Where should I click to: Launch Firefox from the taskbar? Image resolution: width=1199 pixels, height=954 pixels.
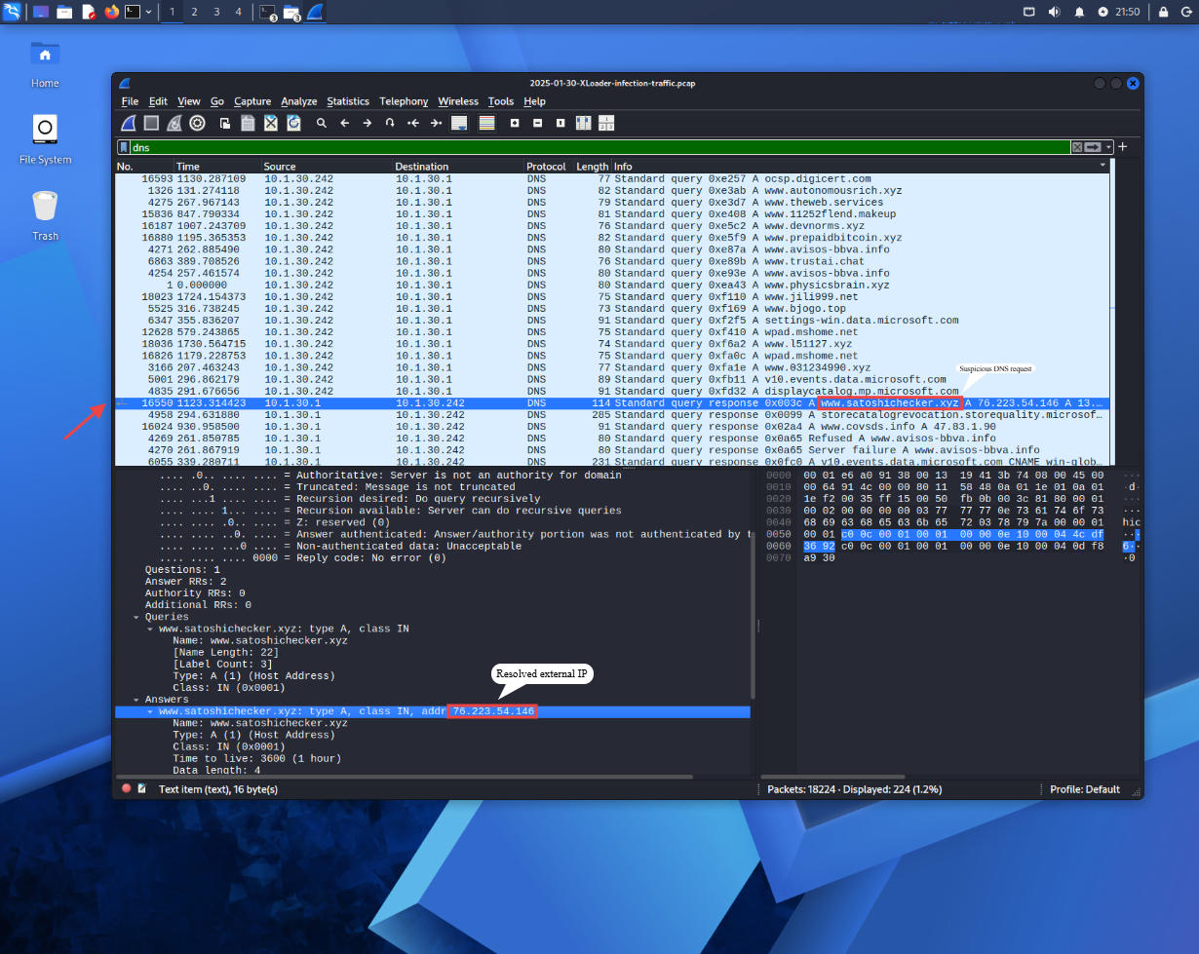110,12
